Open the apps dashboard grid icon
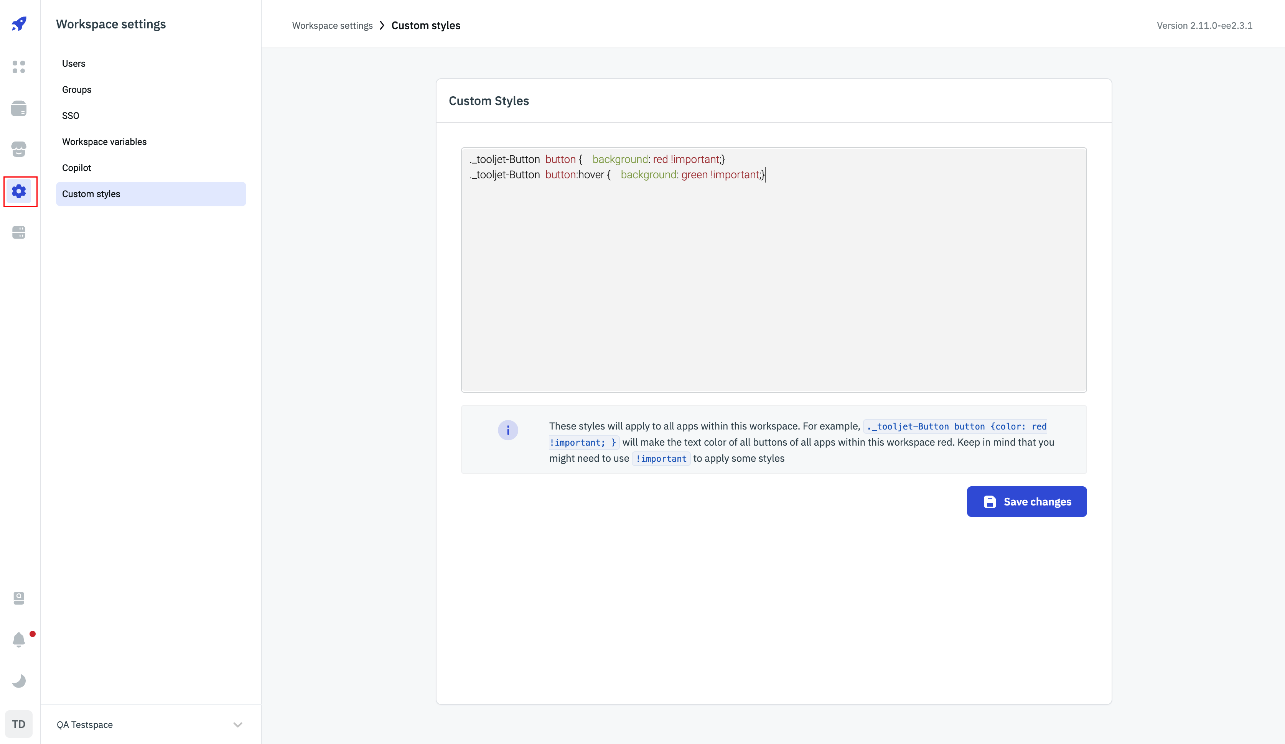This screenshot has width=1285, height=744. coord(19,67)
